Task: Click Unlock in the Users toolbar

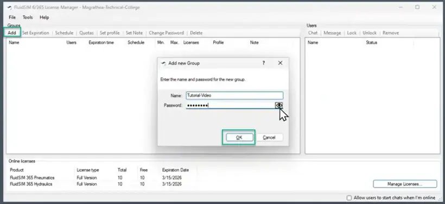Action: click(x=370, y=33)
